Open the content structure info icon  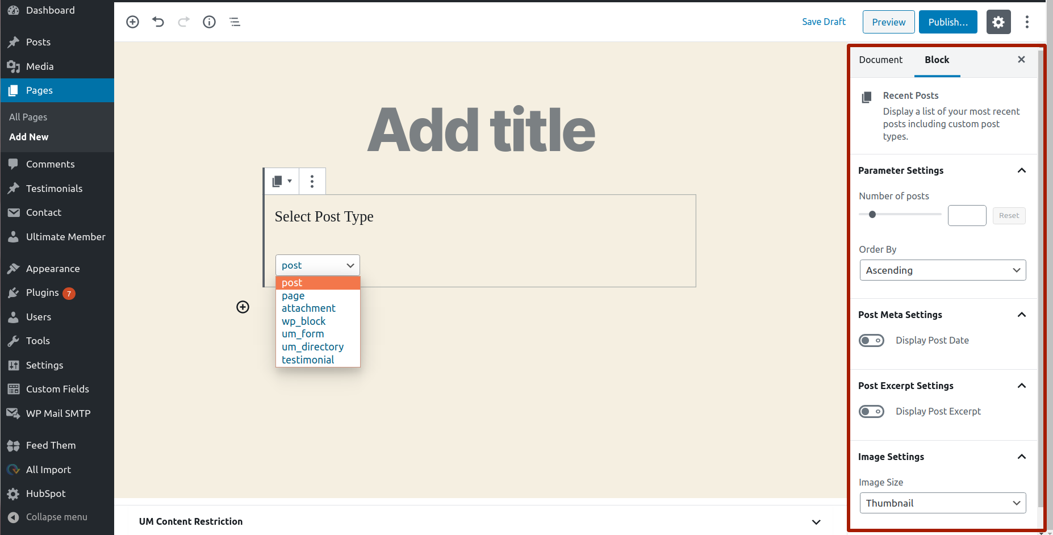[209, 22]
